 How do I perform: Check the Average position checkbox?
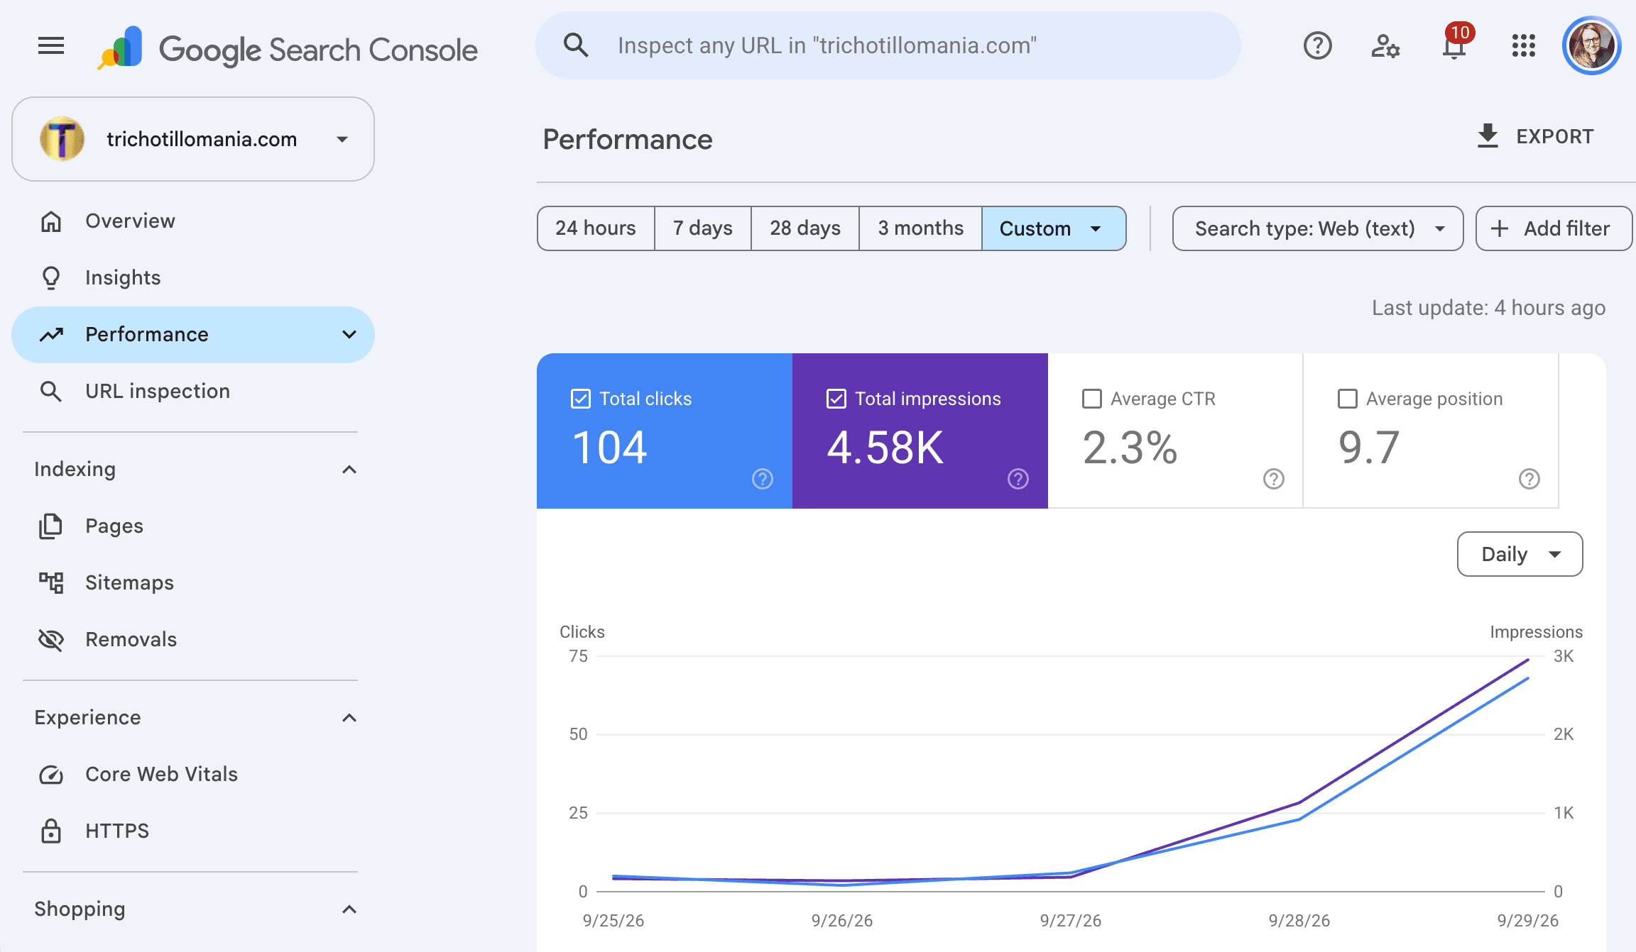tap(1348, 399)
